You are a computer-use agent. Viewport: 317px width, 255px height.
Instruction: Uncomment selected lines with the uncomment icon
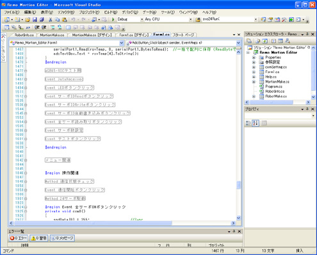pyautogui.click(x=60, y=28)
